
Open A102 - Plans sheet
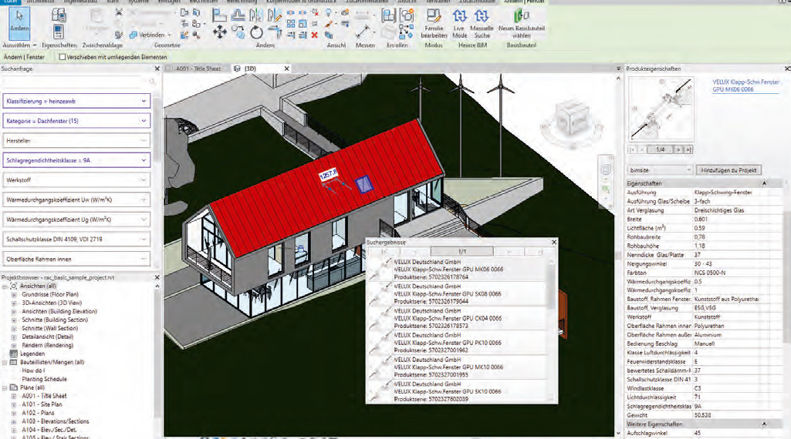coord(38,413)
